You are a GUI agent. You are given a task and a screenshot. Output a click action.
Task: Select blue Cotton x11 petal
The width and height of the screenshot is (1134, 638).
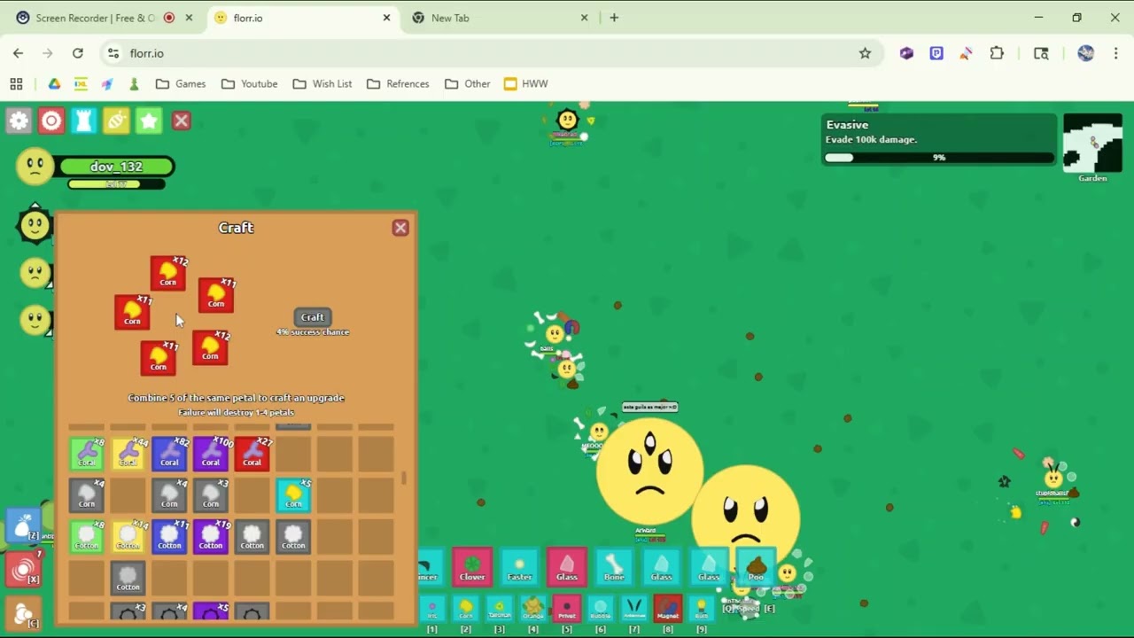tap(169, 537)
